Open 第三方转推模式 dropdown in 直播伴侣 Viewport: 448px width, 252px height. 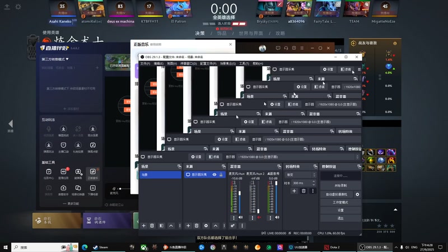55,59
